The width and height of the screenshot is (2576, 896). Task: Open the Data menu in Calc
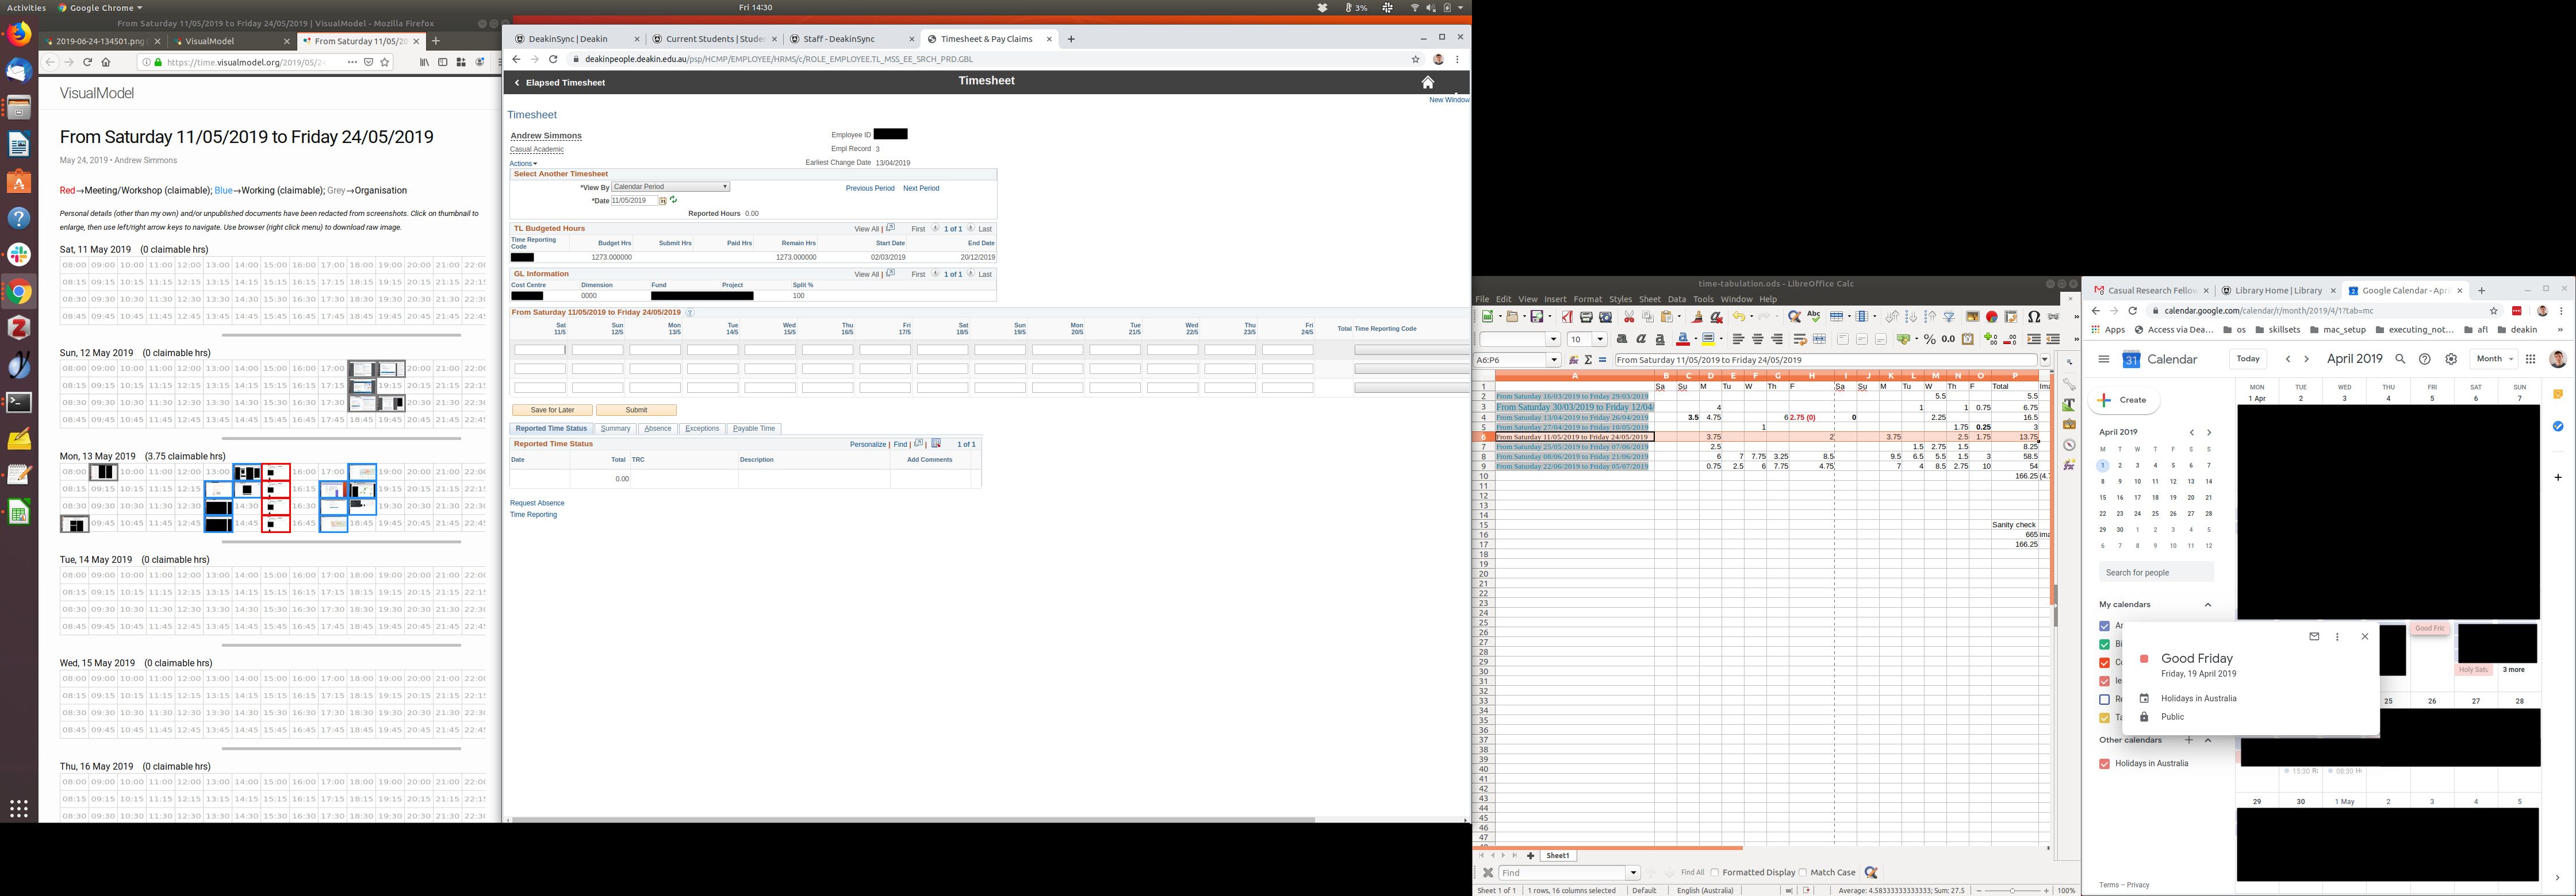click(x=1677, y=300)
